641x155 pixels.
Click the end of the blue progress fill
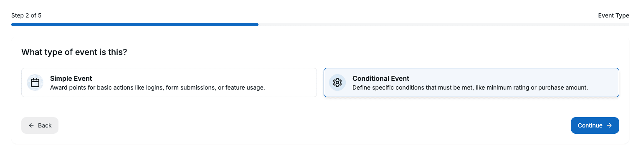coord(257,25)
